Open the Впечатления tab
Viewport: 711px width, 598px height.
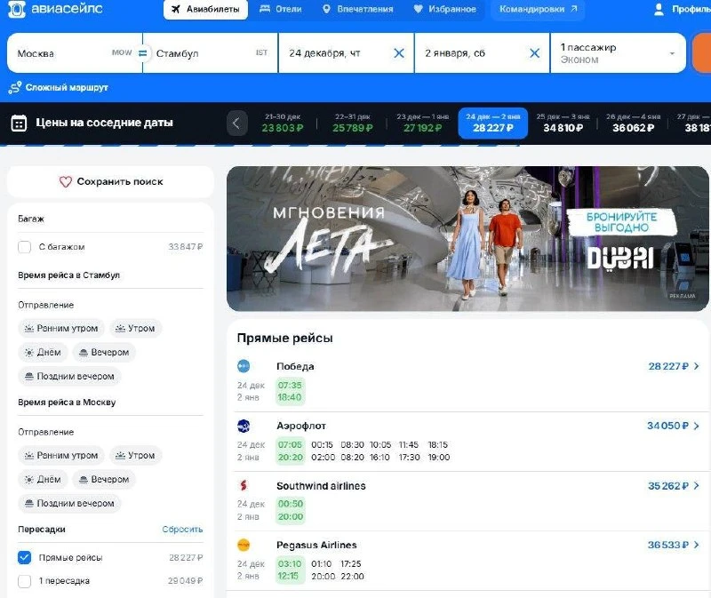357,9
